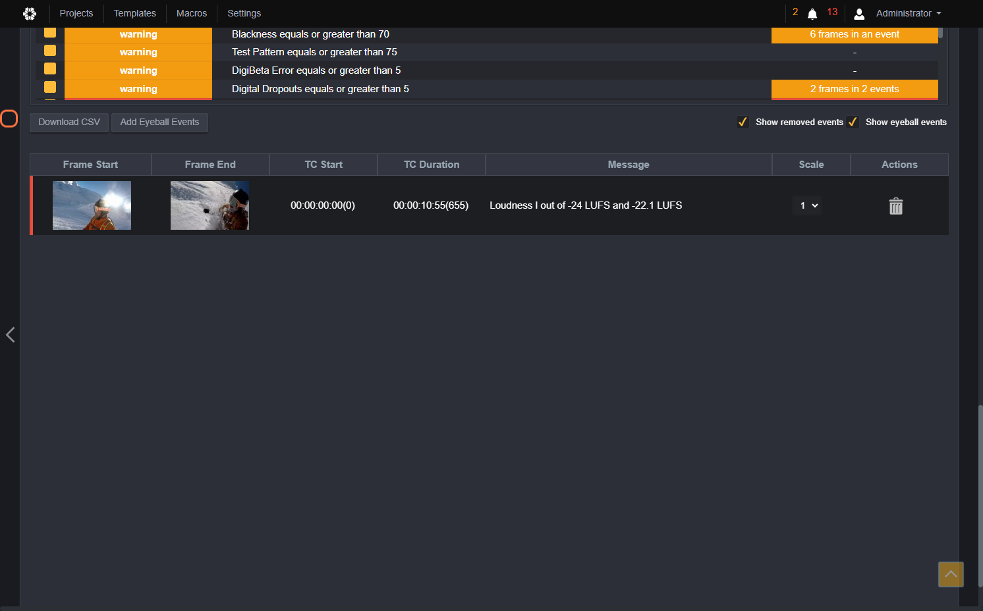
Task: Click the warning badge for Digital Dropouts row
Action: (x=138, y=89)
